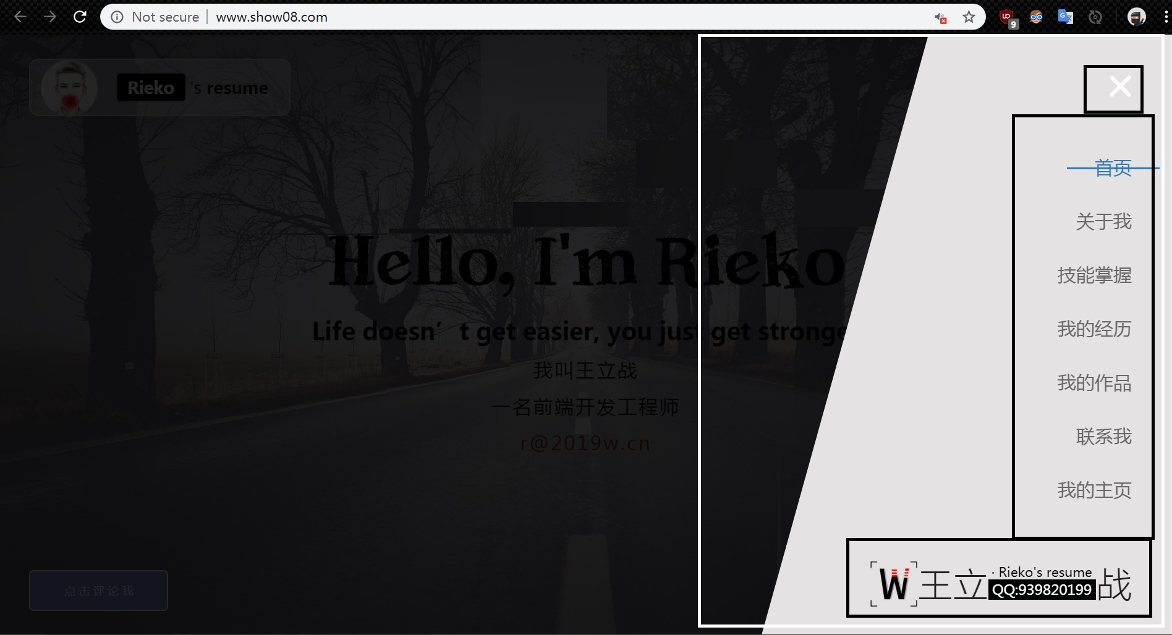Open the uBlock Origin extension icon
The image size is (1172, 635).
point(1008,18)
